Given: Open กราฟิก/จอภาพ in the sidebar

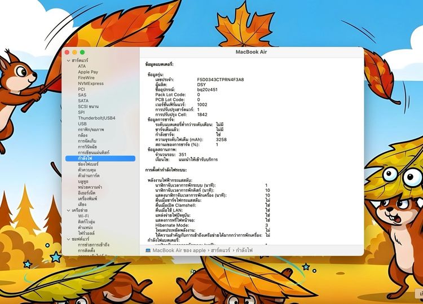Looking at the screenshot, I should (x=91, y=130).
